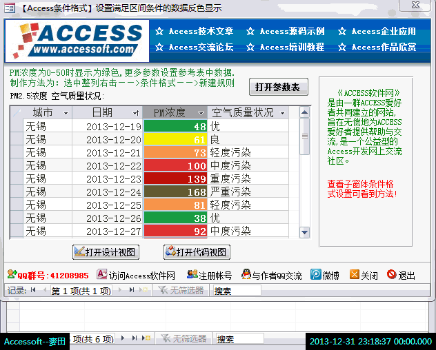Close the dialog with the X button
Image resolution: width=436 pixels, height=350 pixels.
coord(416,5)
